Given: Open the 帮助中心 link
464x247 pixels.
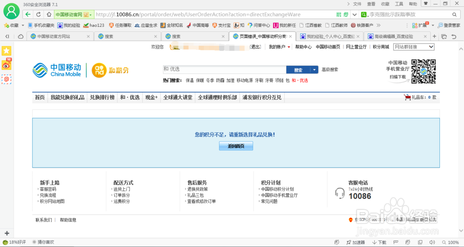Looking at the screenshot, I should click(x=303, y=47).
